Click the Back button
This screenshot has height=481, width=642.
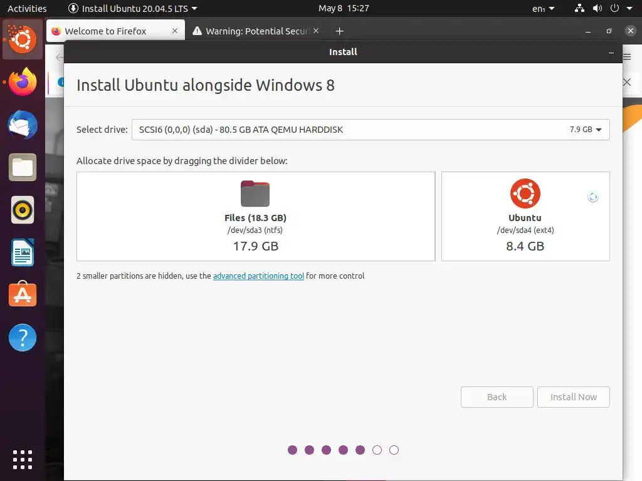pyautogui.click(x=497, y=397)
